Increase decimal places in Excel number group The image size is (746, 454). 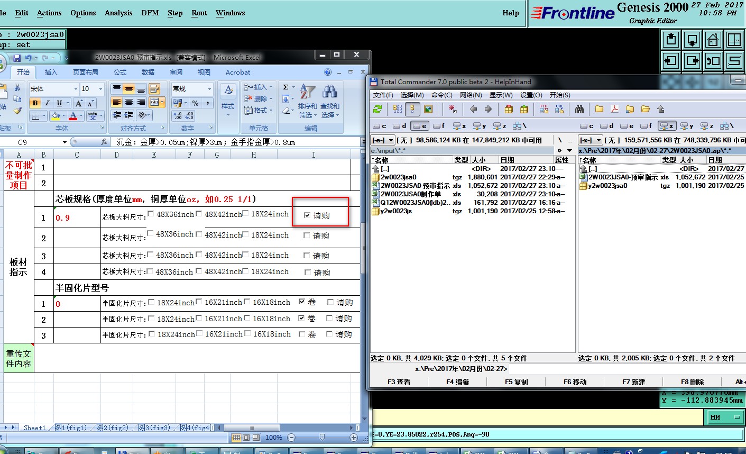(x=178, y=116)
